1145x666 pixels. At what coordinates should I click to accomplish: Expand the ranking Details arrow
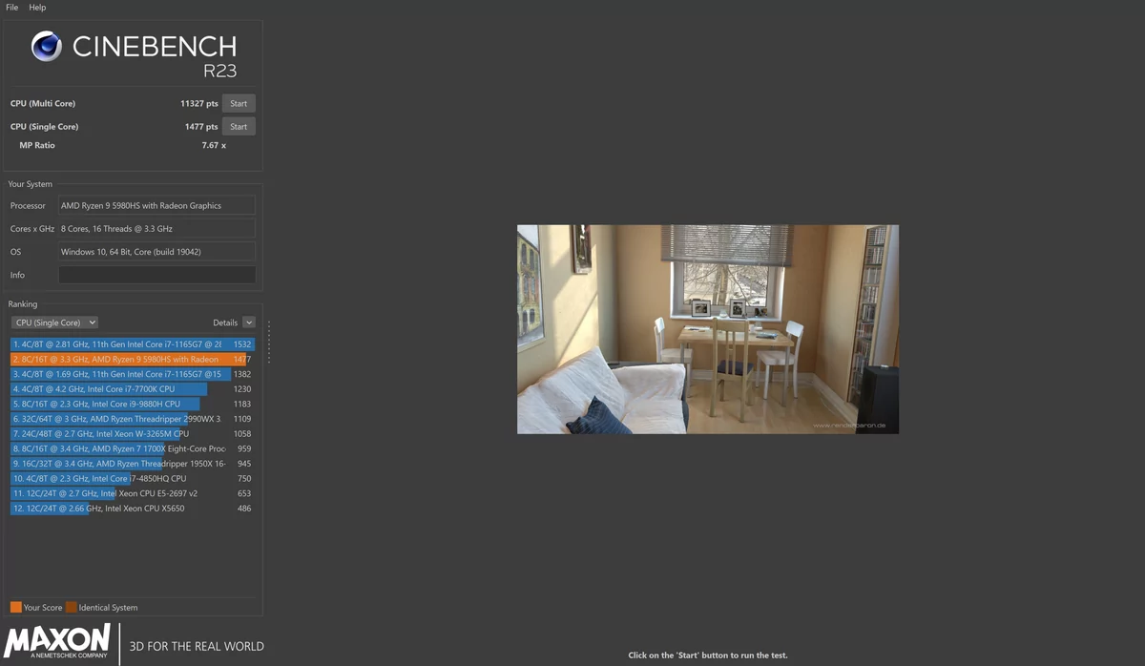pyautogui.click(x=249, y=323)
